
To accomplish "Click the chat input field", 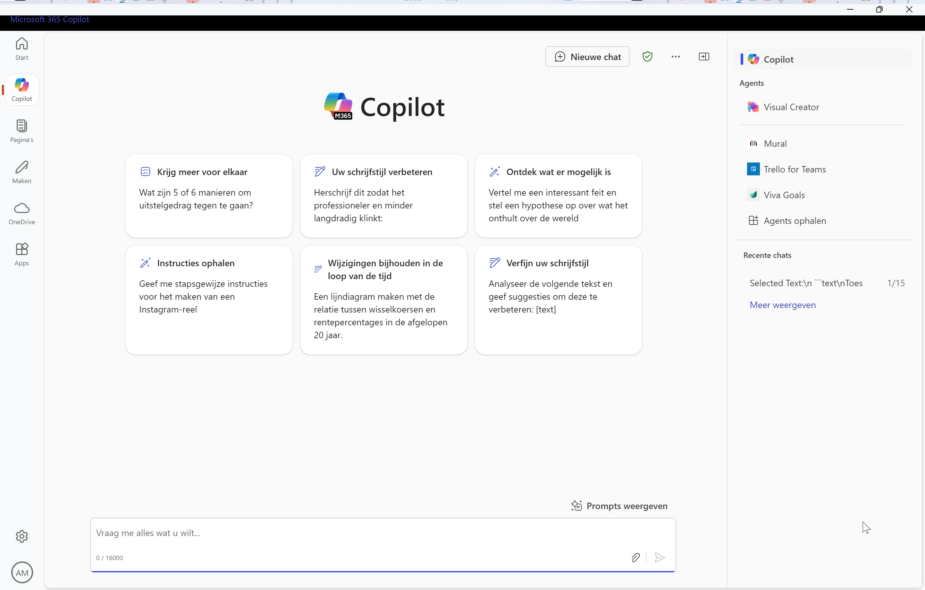I will 383,533.
